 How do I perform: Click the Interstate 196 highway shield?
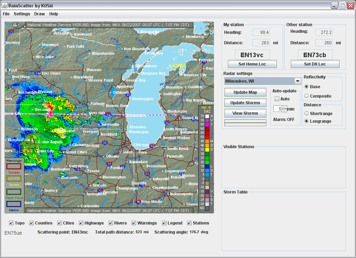coord(167,123)
